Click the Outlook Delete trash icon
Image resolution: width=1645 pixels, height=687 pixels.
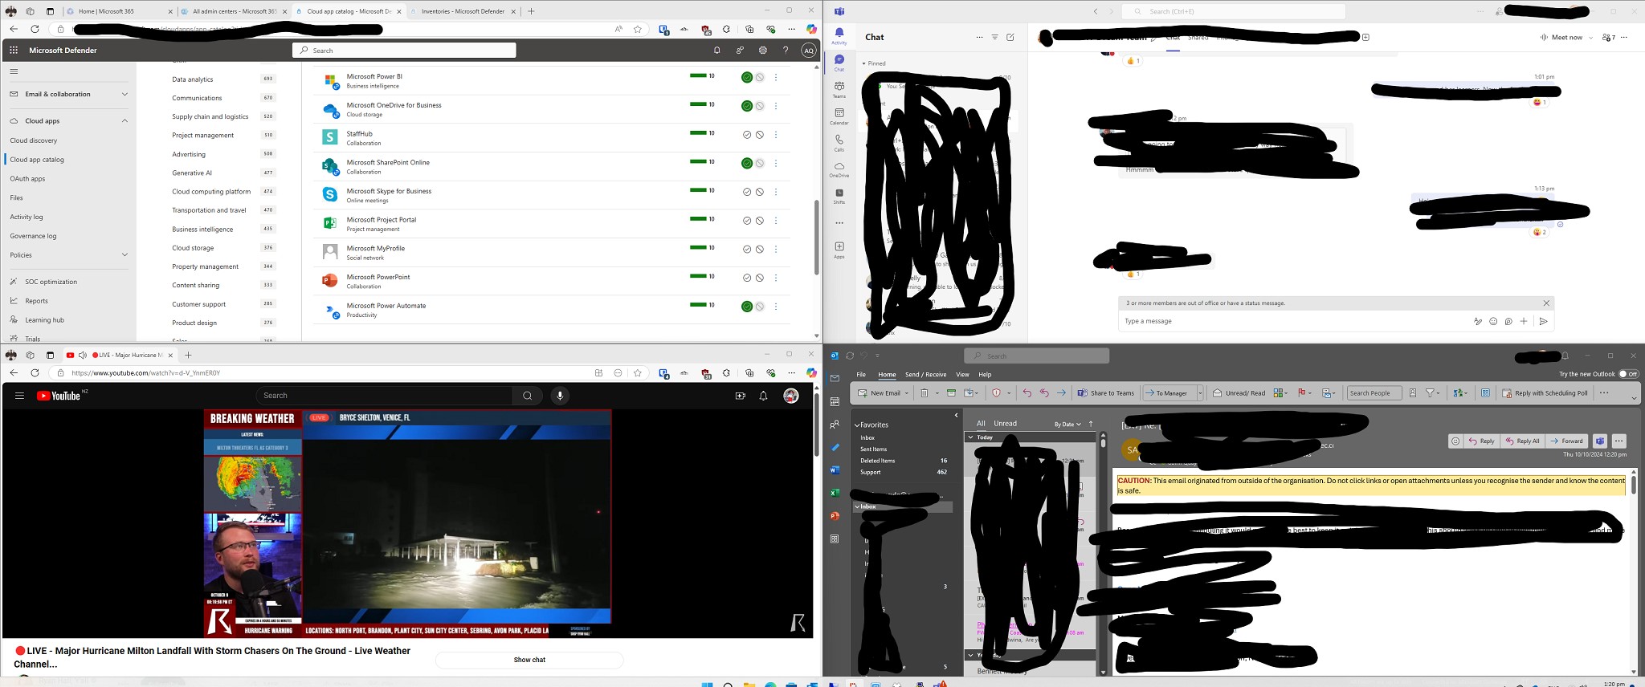(925, 393)
